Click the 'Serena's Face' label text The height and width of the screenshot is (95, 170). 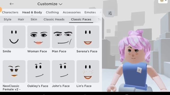(87, 51)
